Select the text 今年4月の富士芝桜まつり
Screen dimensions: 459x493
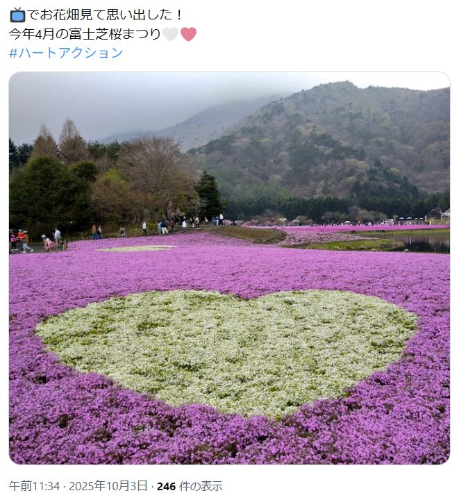(85, 34)
